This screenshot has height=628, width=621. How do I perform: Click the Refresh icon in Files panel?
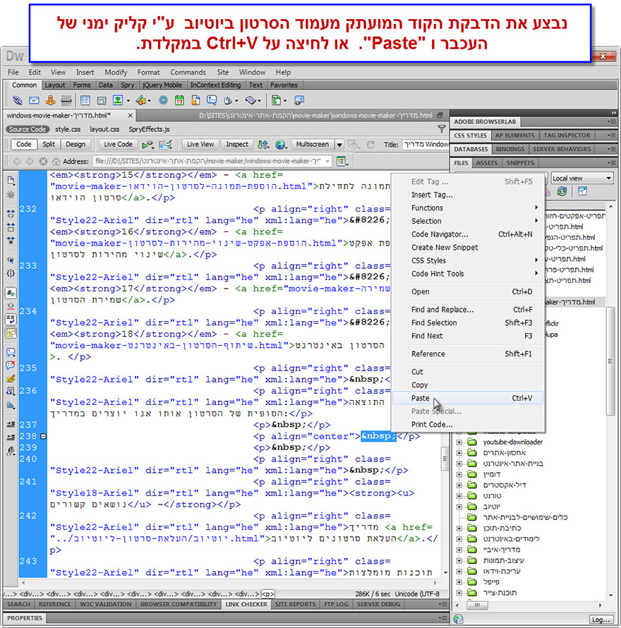pos(562,191)
